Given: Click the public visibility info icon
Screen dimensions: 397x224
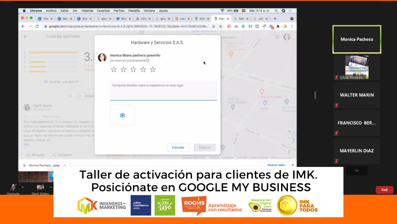Looking at the screenshot, I should pyautogui.click(x=148, y=60).
